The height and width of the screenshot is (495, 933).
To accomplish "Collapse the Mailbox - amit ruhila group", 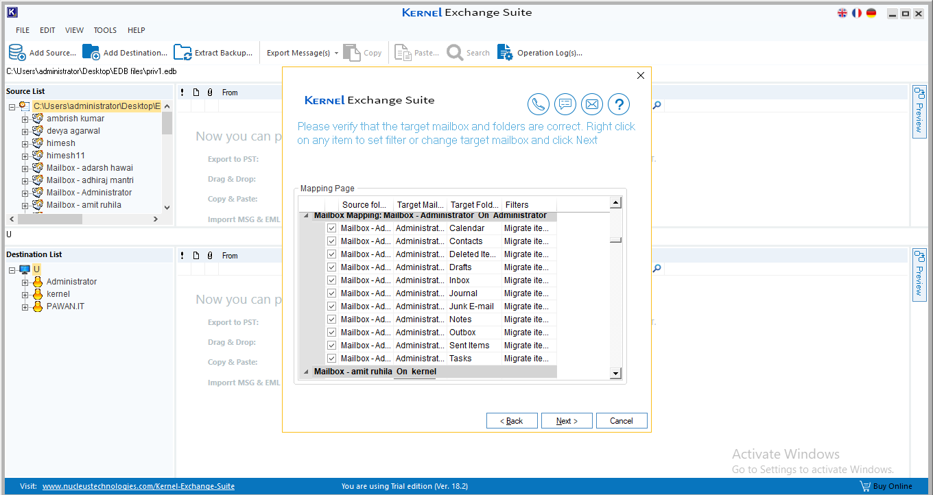I will 306,372.
